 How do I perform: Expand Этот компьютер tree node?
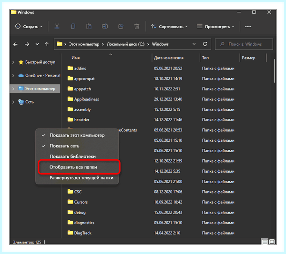point(13,89)
